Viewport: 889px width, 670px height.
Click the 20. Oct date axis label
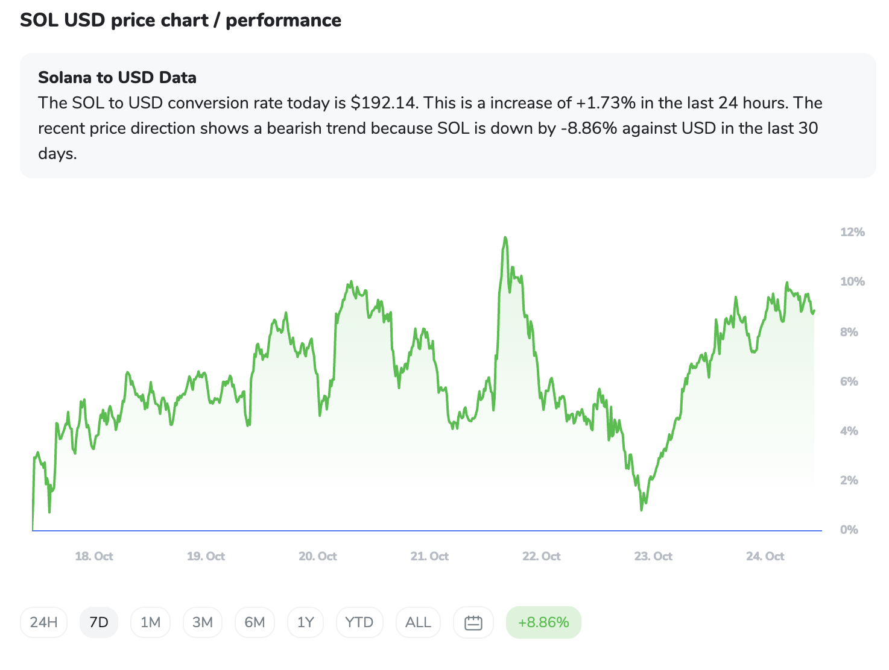318,556
